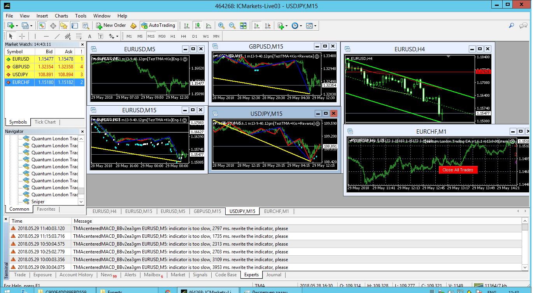Select the Crosshair tool

click(x=22, y=36)
